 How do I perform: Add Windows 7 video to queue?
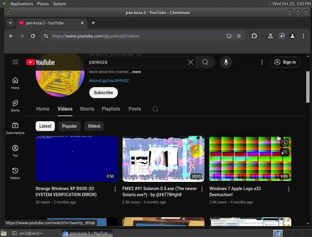(285, 153)
